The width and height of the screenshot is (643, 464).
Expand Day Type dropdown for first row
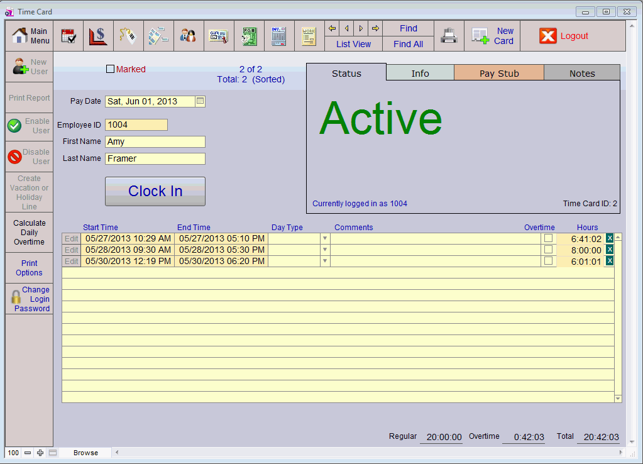coord(325,239)
